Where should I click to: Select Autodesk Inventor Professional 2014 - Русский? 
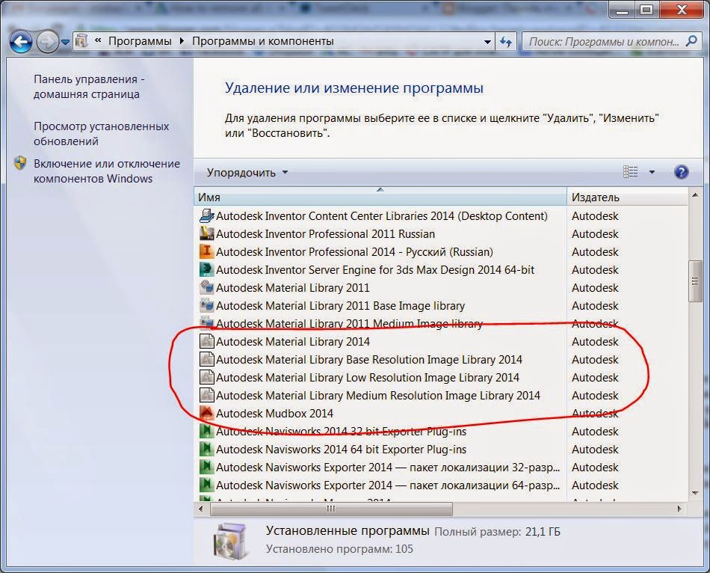[x=354, y=252]
